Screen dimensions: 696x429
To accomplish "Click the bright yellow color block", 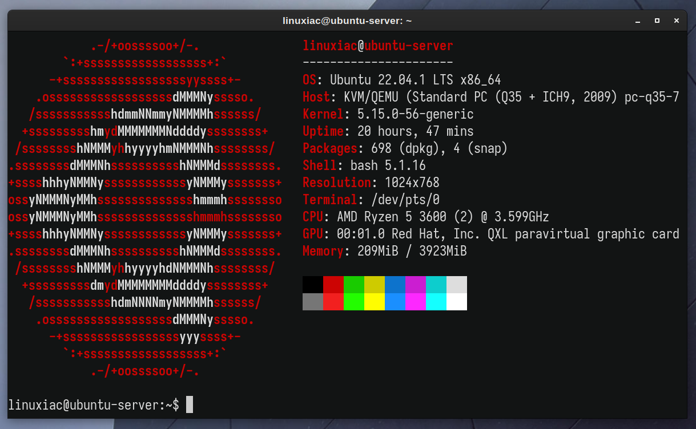I will (375, 302).
